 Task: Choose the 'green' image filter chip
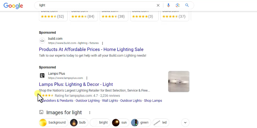coord(140,122)
